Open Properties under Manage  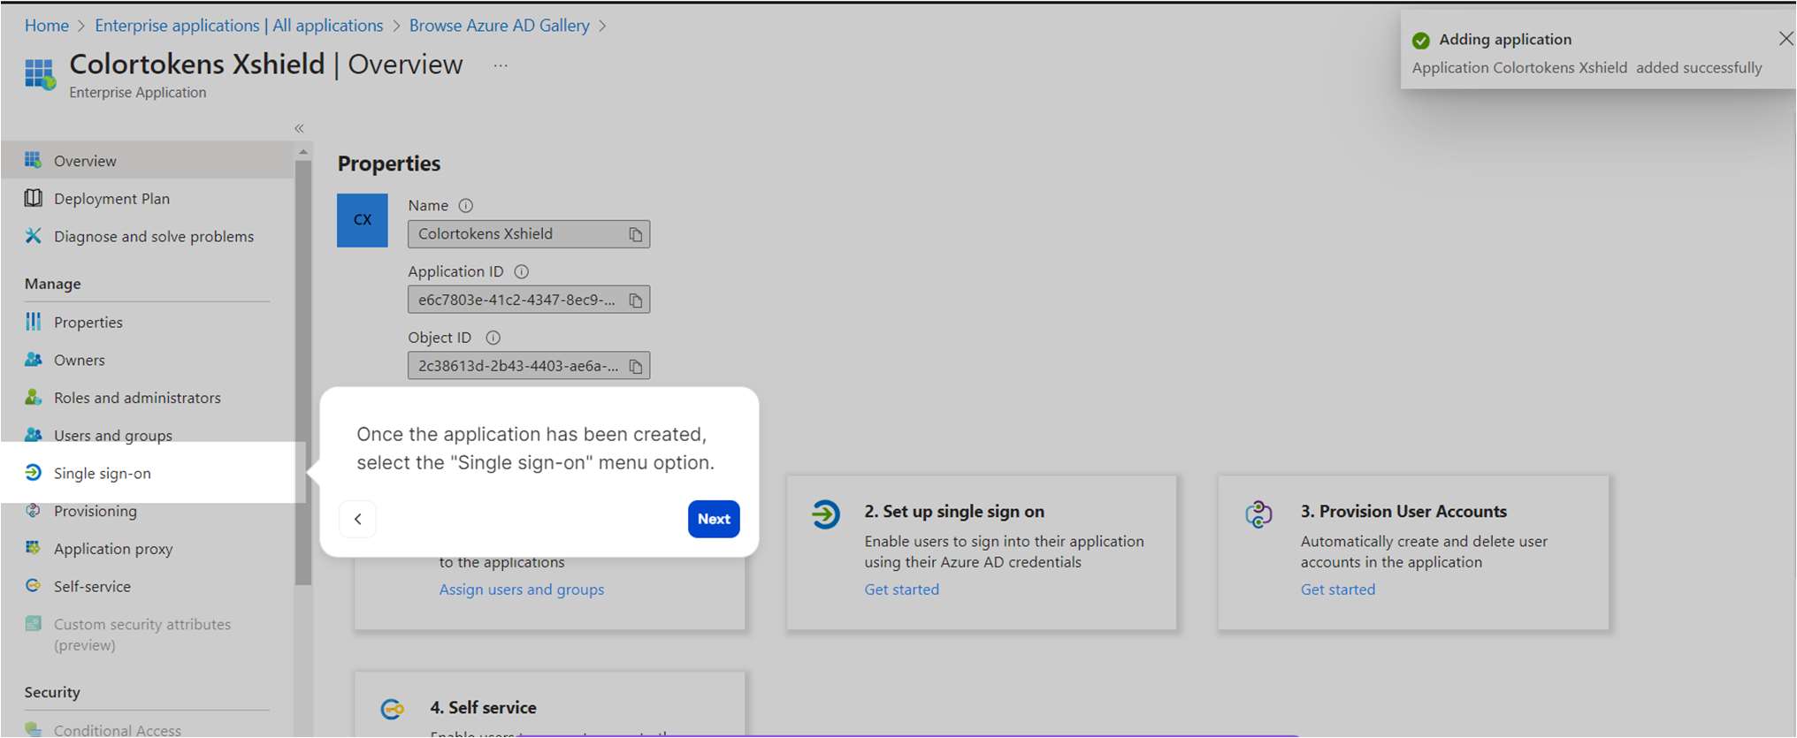click(88, 323)
